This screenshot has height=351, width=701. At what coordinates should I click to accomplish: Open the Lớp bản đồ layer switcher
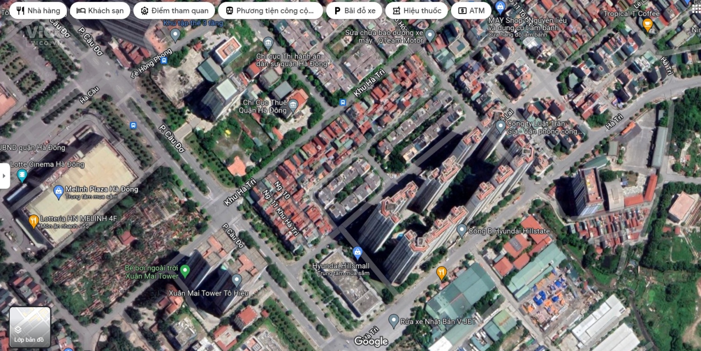30,327
